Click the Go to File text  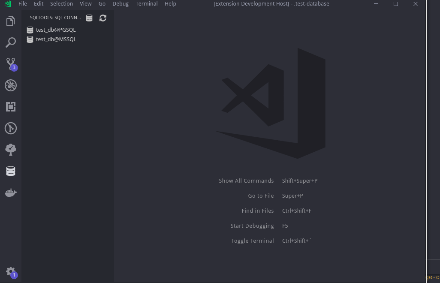click(x=261, y=196)
